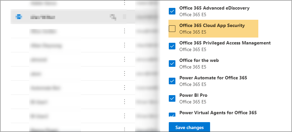
Task: Open more actions dots directly beneath the highlighted row
Action: [125, 31]
